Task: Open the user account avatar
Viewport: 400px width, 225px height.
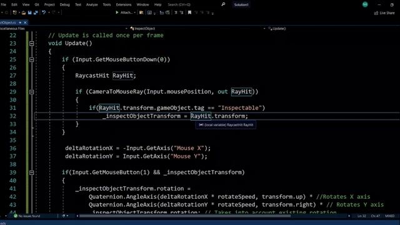Action: coord(365,4)
